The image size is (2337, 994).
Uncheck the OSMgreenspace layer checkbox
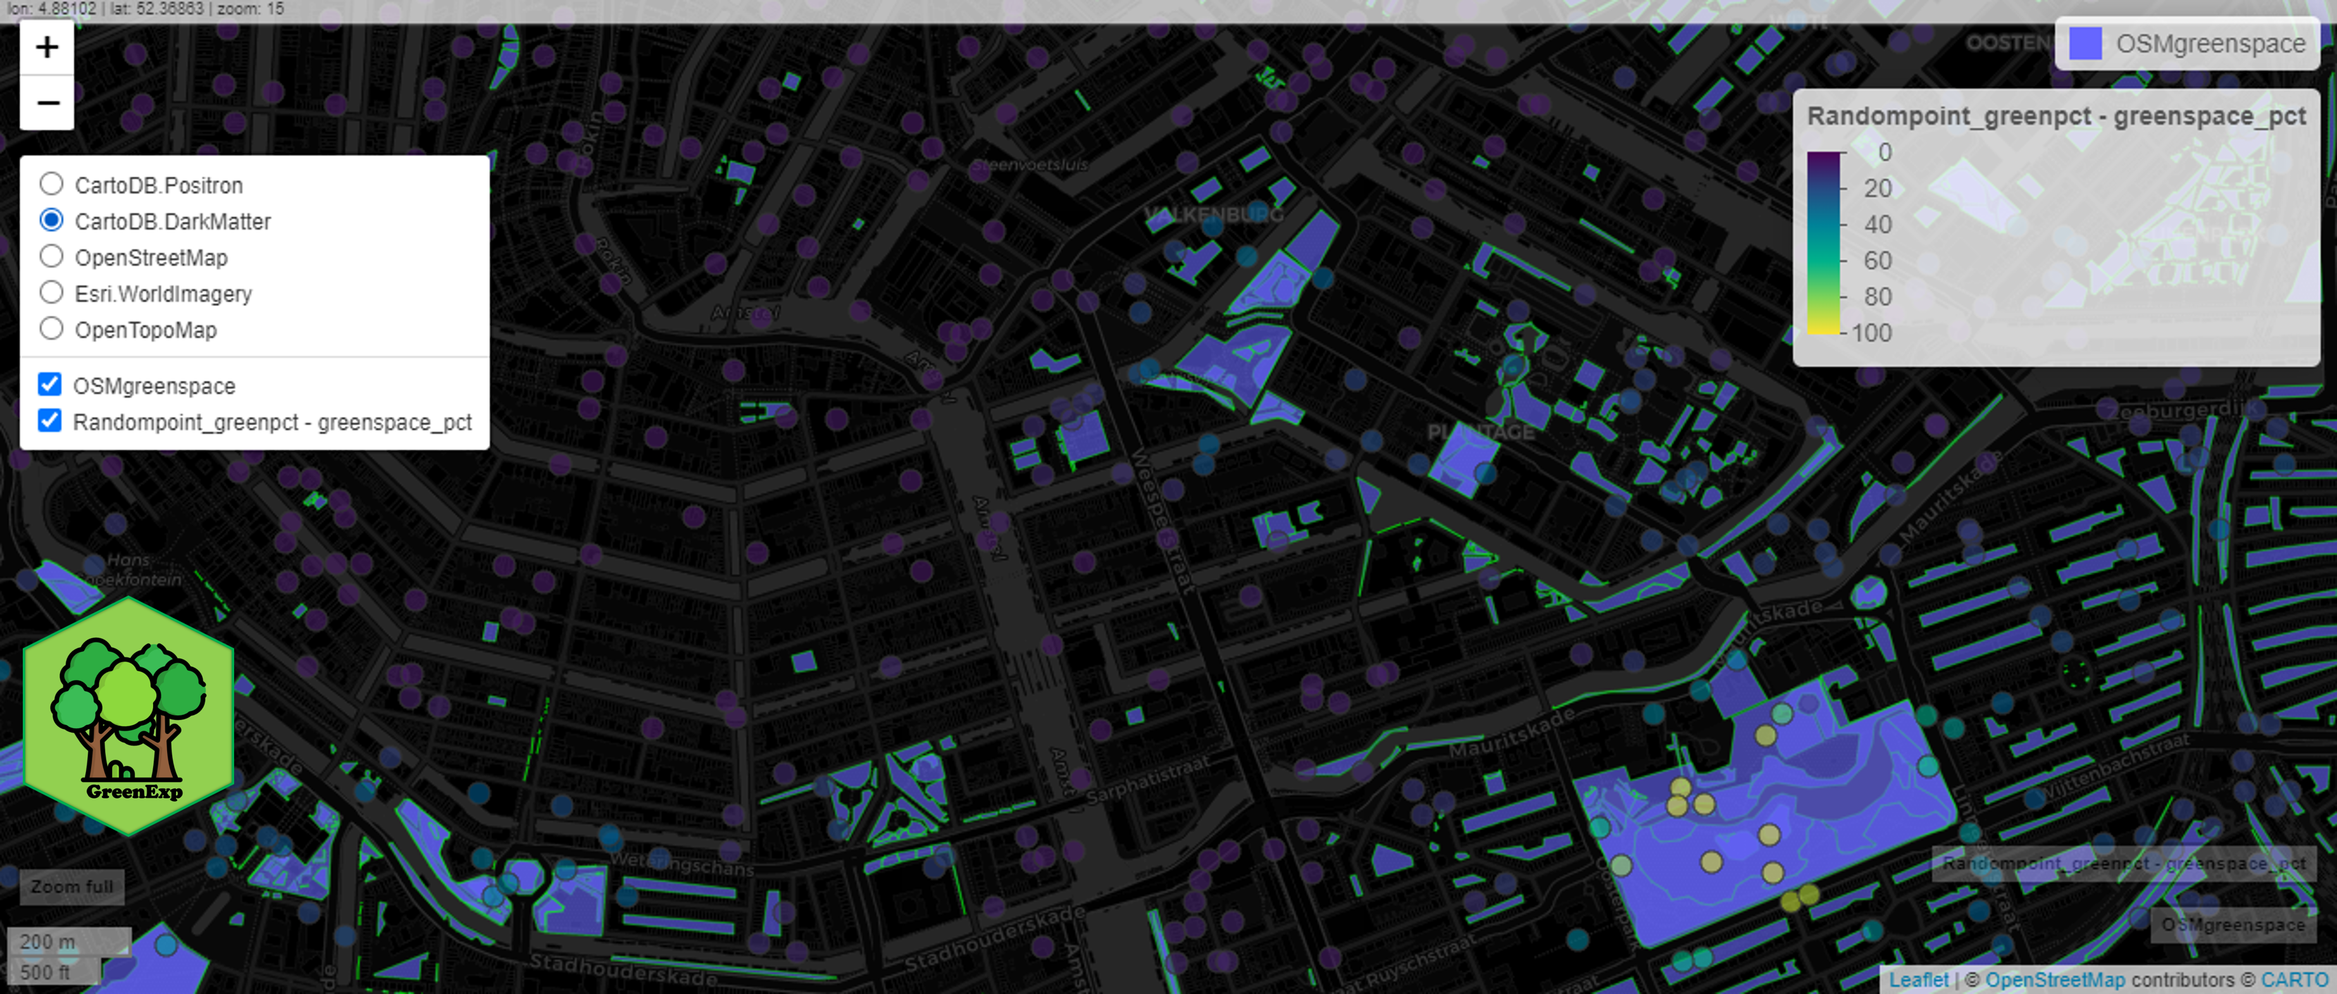click(x=50, y=385)
